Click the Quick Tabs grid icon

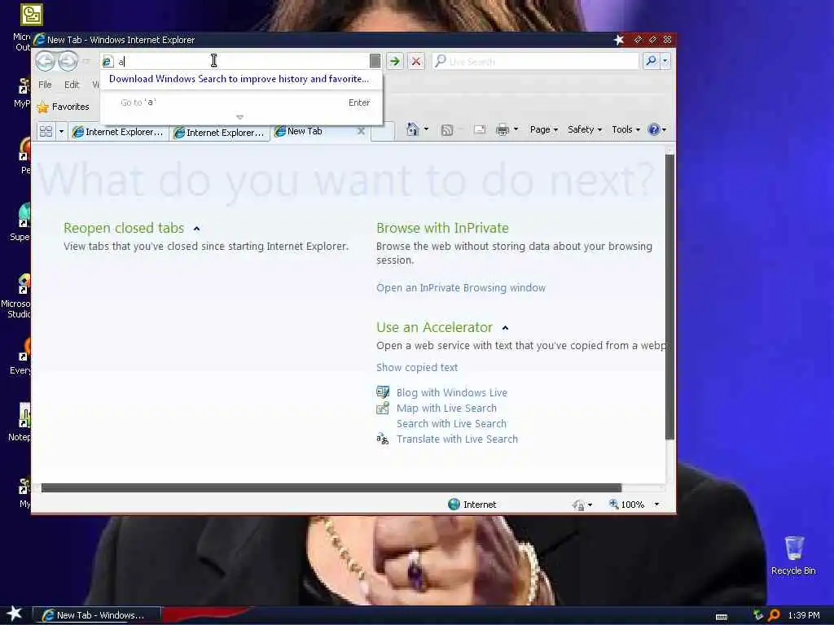point(46,131)
